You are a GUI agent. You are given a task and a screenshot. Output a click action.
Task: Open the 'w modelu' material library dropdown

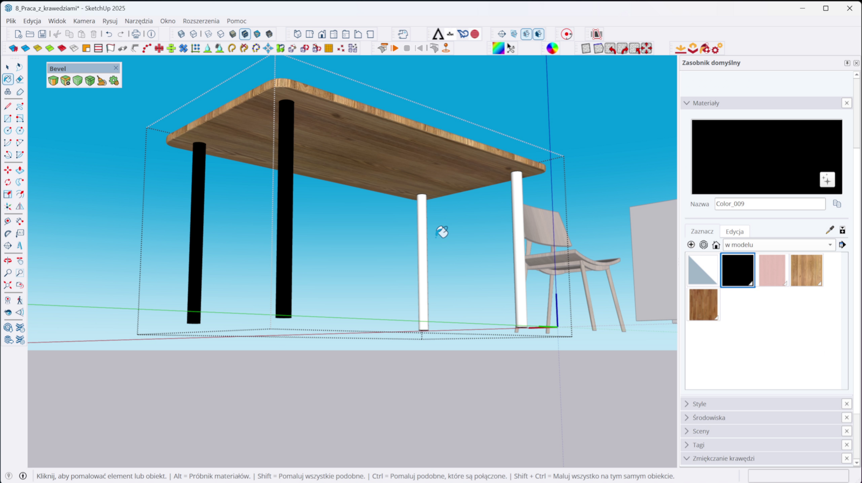coord(778,245)
